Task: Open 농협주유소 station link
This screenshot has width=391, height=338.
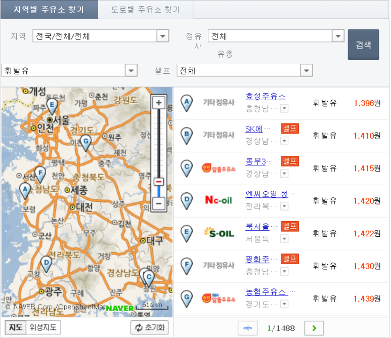Action: coord(267,291)
